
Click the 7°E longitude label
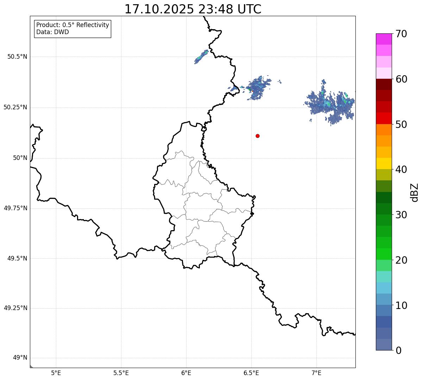tap(316, 373)
